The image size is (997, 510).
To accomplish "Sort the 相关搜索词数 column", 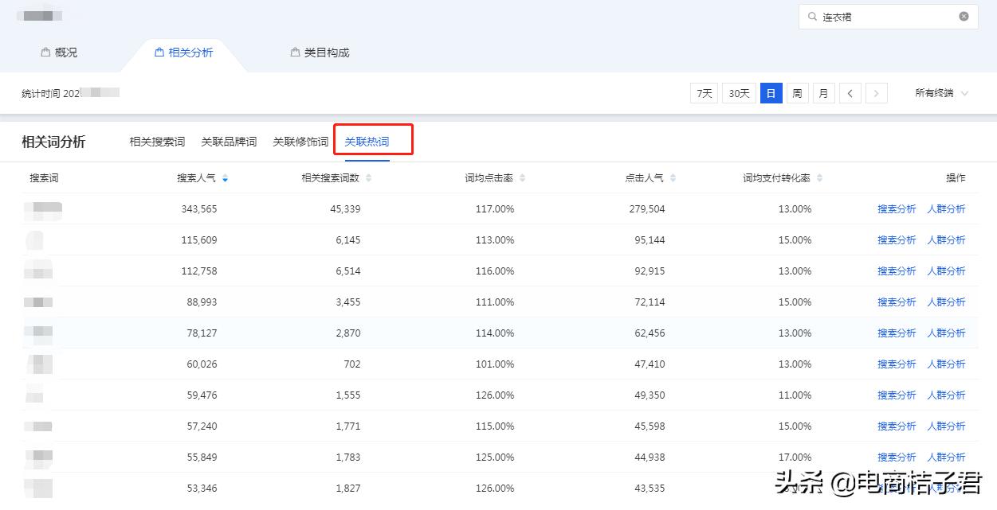I will [x=368, y=177].
